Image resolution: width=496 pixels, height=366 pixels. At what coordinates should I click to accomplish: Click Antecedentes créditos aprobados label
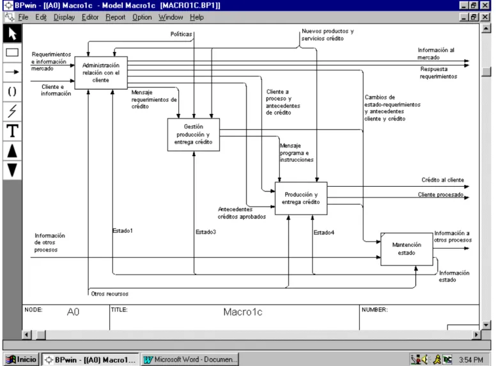point(242,213)
